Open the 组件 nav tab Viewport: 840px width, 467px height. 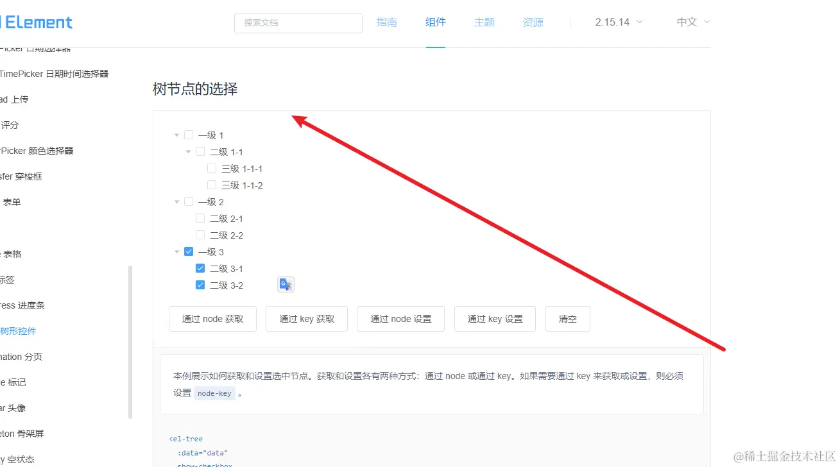pos(436,22)
